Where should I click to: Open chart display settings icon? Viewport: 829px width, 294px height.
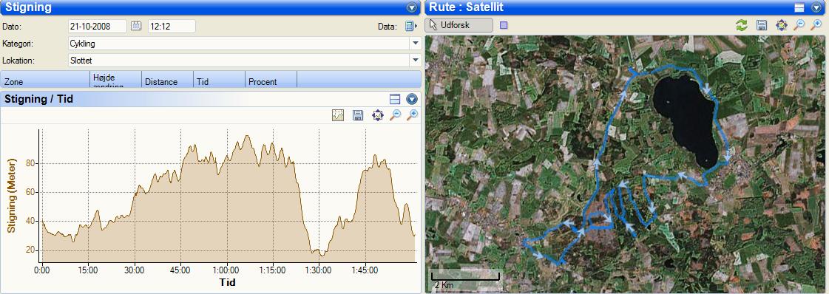tap(339, 115)
